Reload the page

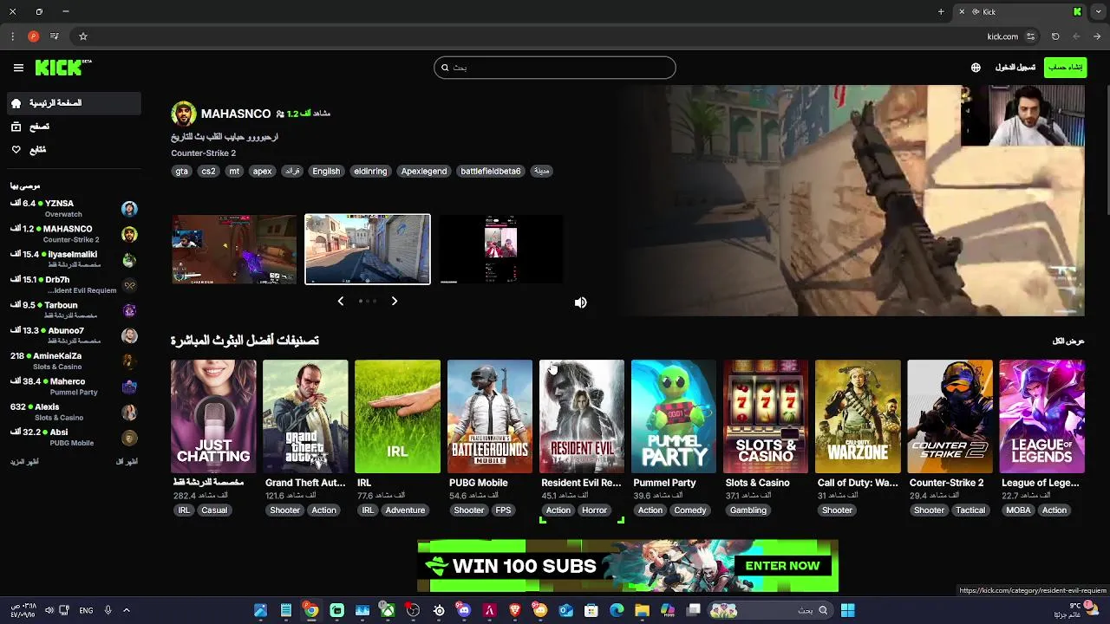coord(1055,36)
